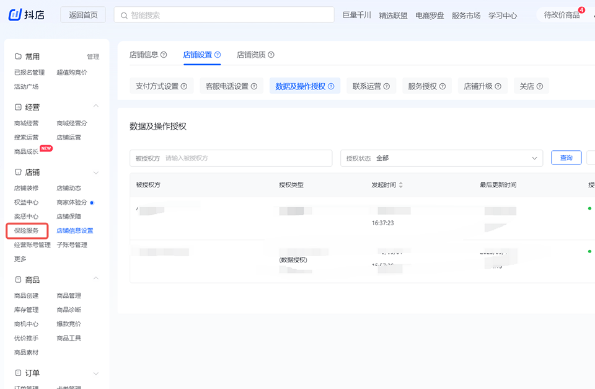Screen dimensions: 595x389
Task: Click help icon beside 客服电话设置
Action: click(x=254, y=86)
